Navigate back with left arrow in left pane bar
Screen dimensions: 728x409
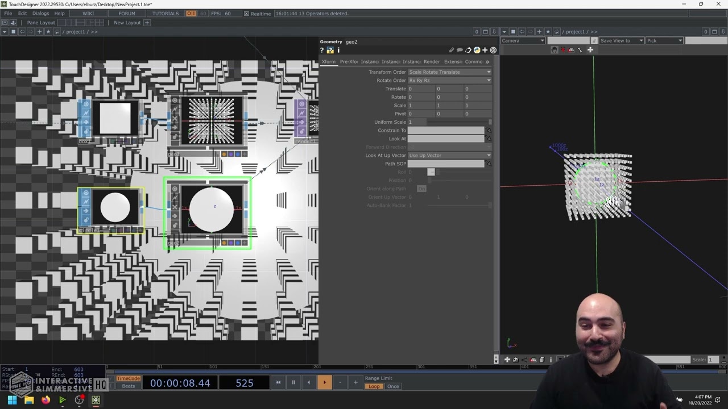22,32
